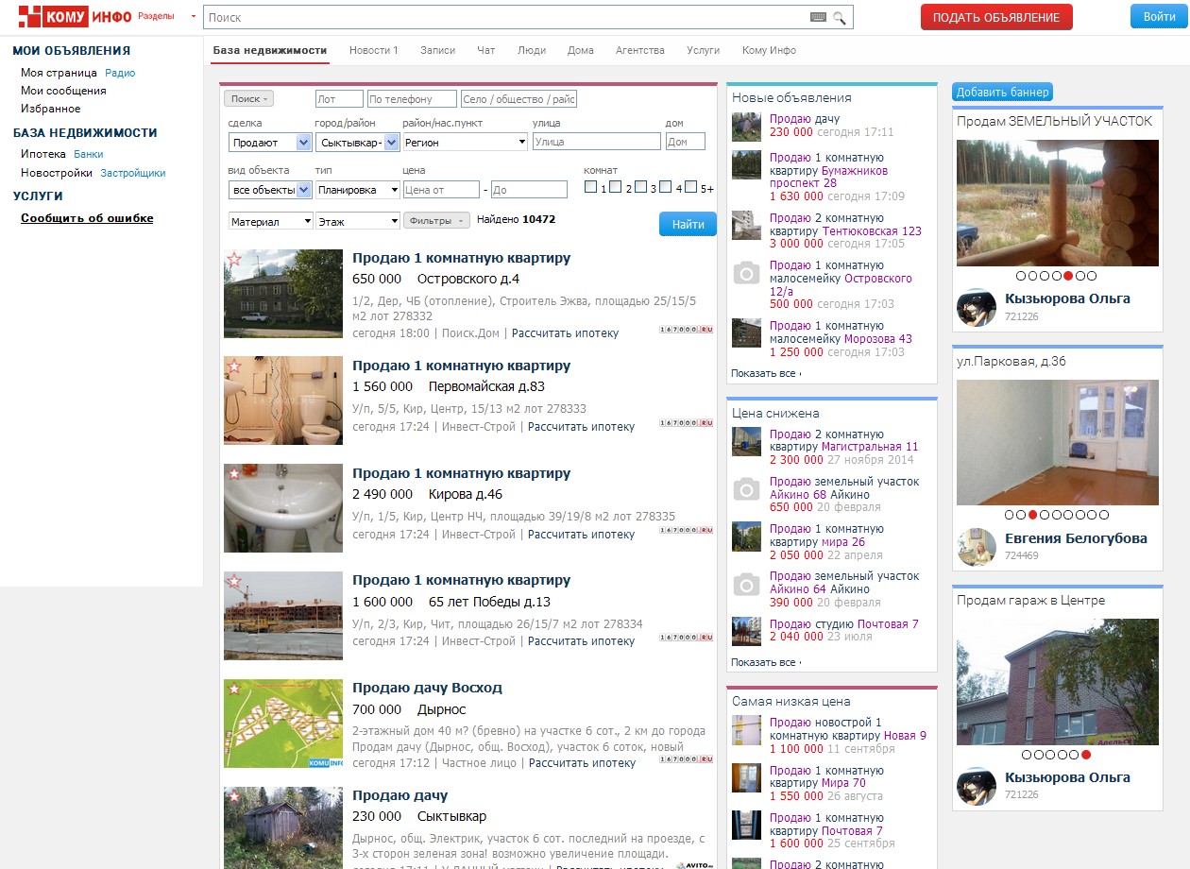Expand the Разделы menu in header
1190x869 pixels.
167,17
